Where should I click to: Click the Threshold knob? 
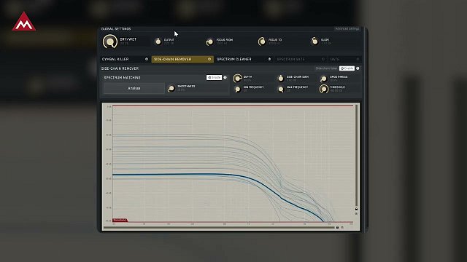point(324,89)
